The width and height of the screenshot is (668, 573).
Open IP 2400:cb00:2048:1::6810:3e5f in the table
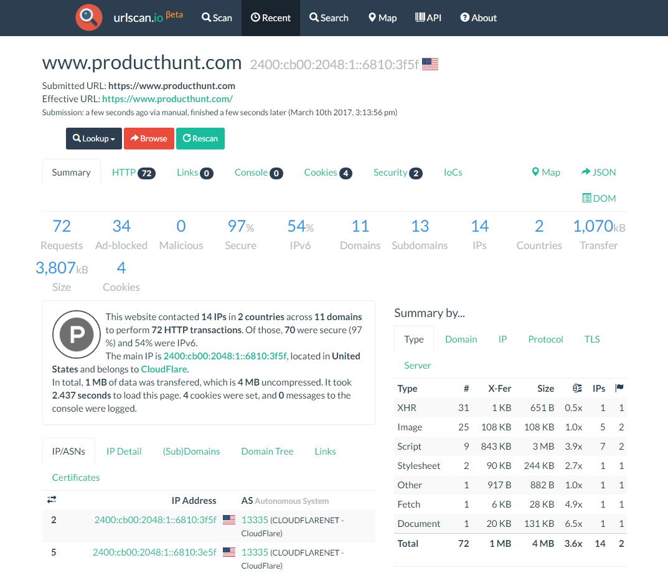(x=154, y=552)
